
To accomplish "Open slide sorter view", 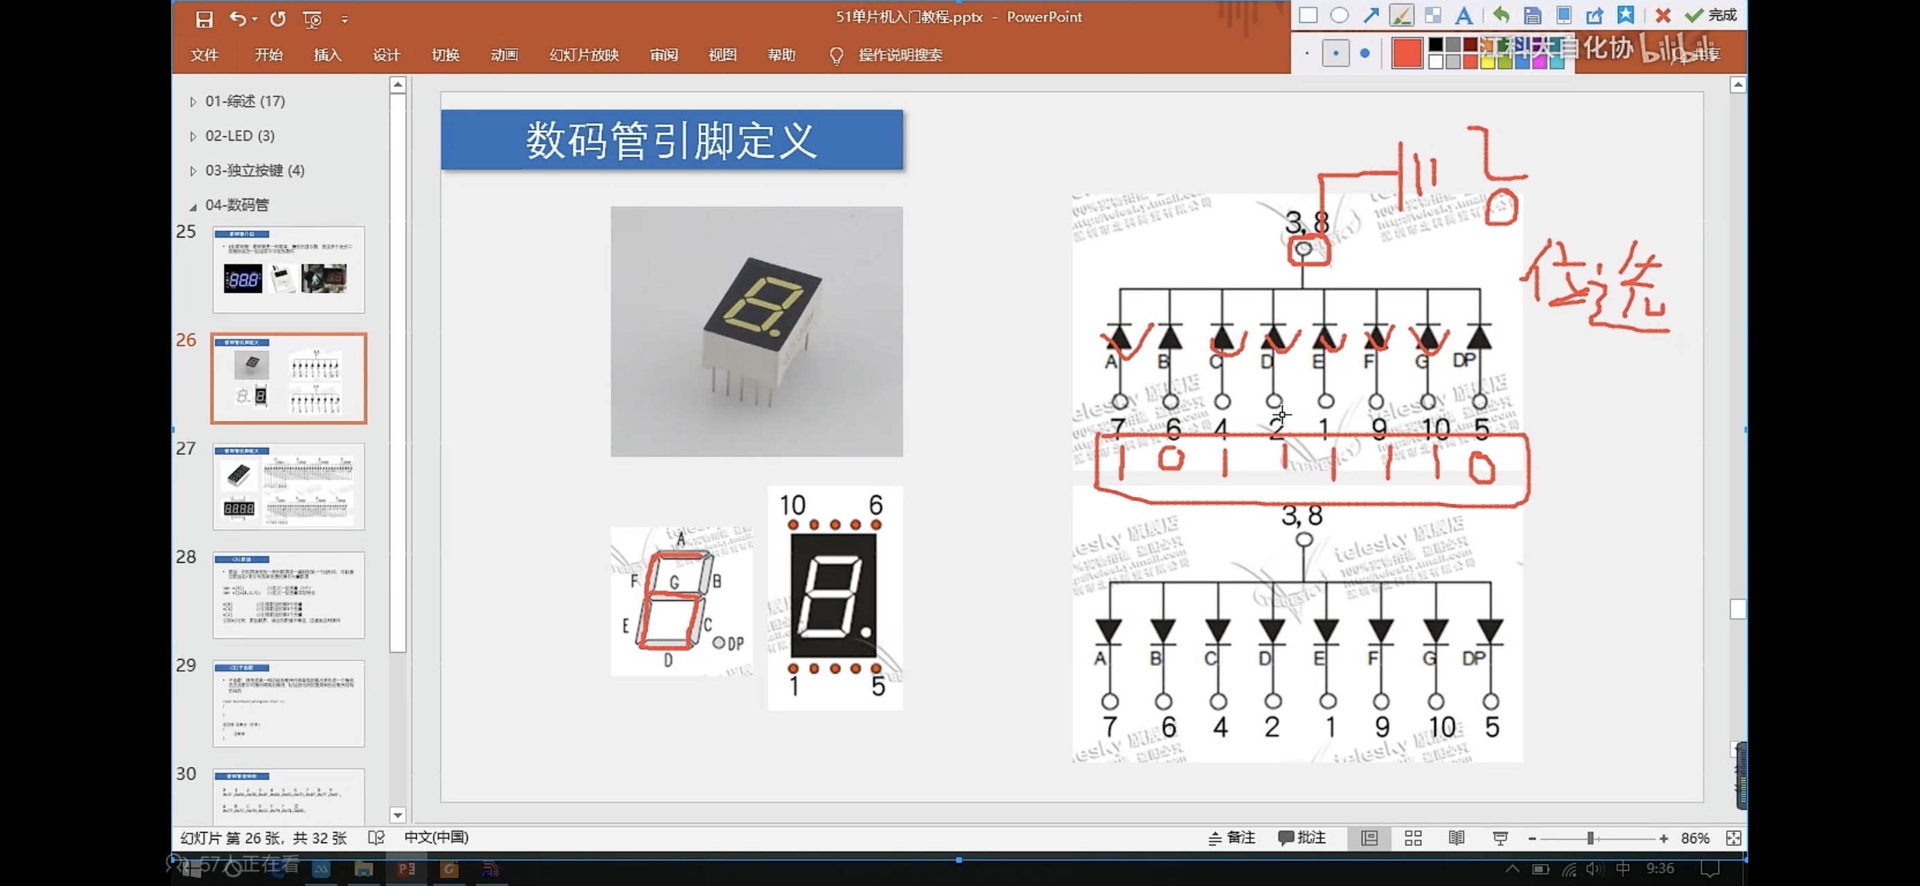I will click(x=1413, y=838).
